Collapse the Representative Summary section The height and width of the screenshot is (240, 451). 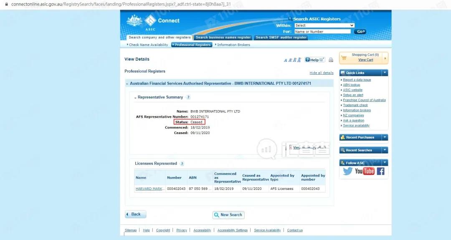tap(135, 98)
